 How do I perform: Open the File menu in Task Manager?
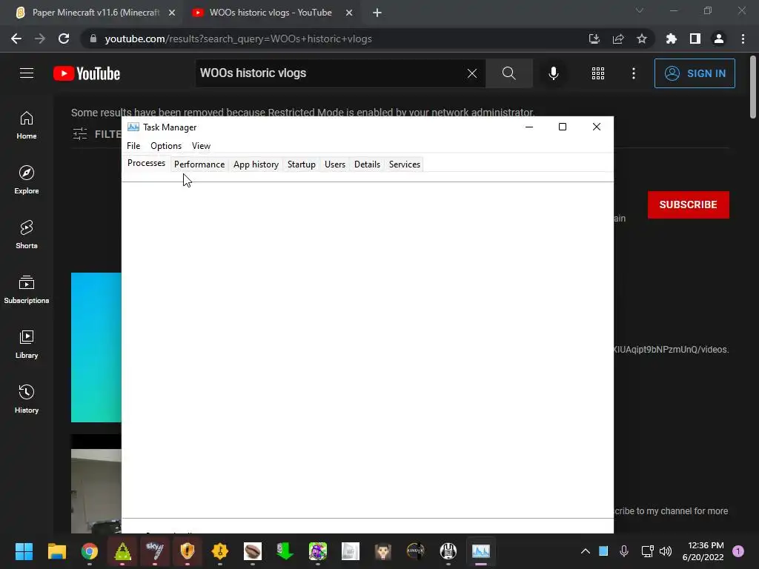pyautogui.click(x=133, y=146)
